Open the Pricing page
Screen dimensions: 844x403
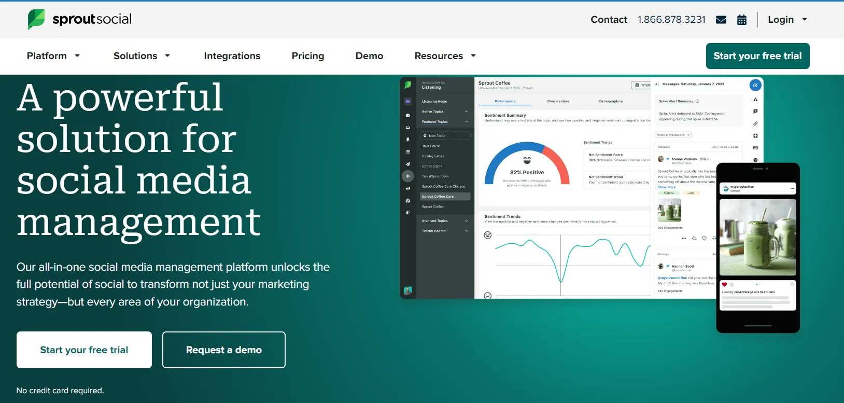click(308, 56)
